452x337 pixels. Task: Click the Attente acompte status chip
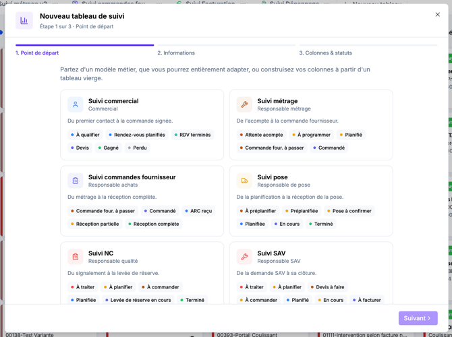(261, 135)
